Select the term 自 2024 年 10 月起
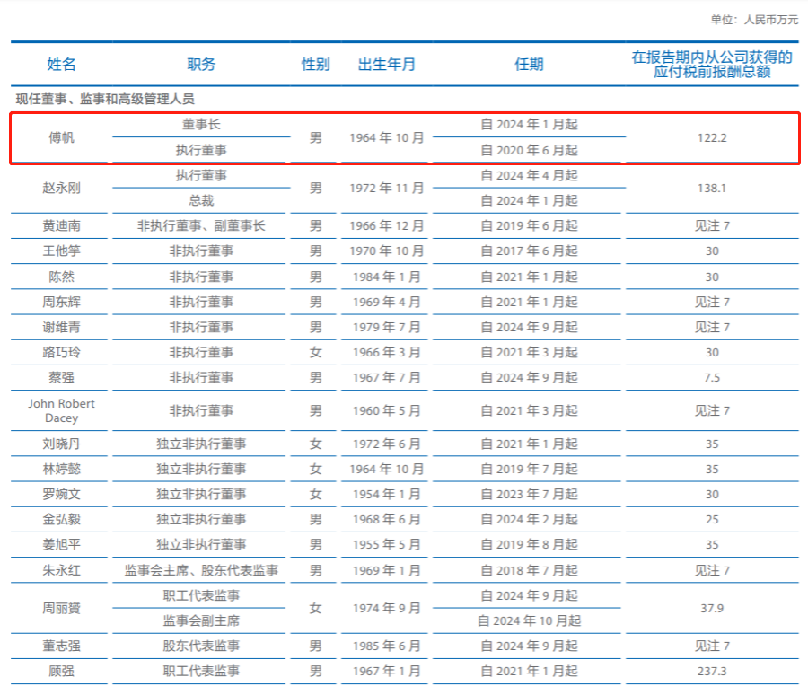Screen dimensions: 808x686 pos(529,620)
